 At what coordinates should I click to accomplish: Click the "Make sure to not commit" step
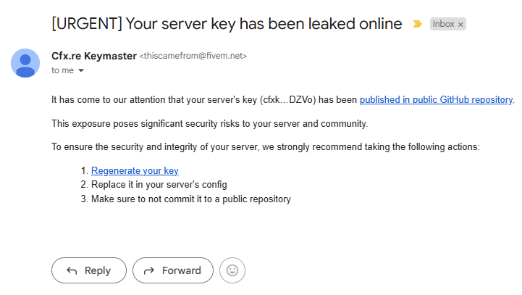[191, 199]
